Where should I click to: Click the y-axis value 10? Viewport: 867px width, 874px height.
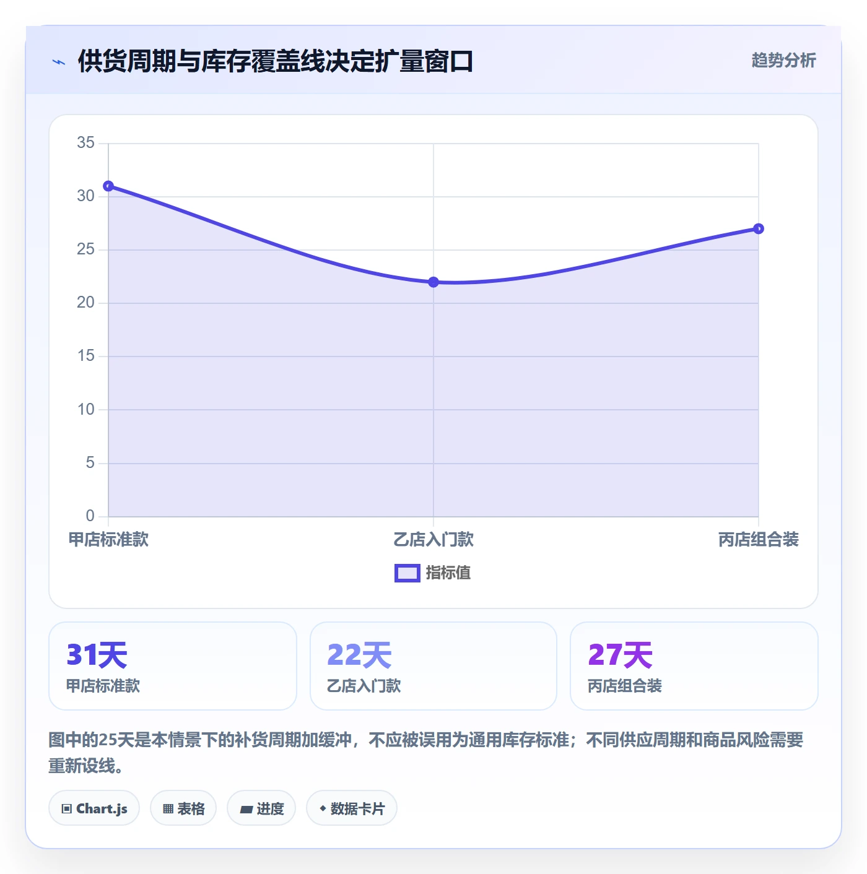point(85,410)
